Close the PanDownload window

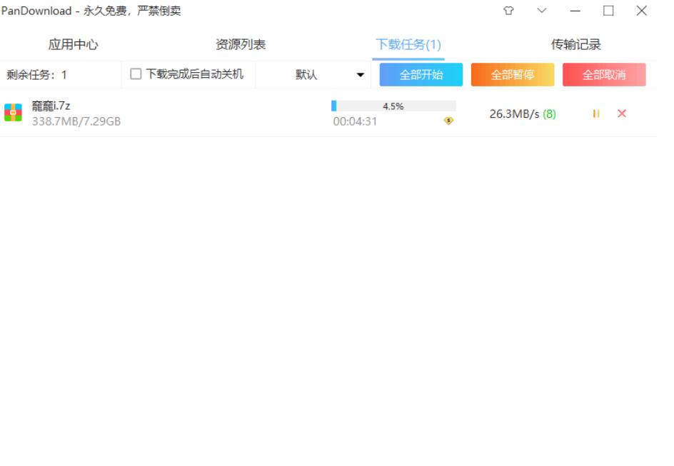642,11
